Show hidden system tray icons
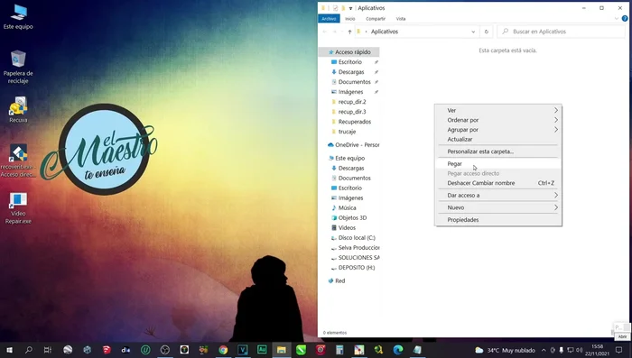Image resolution: width=632 pixels, height=358 pixels. [x=544, y=351]
